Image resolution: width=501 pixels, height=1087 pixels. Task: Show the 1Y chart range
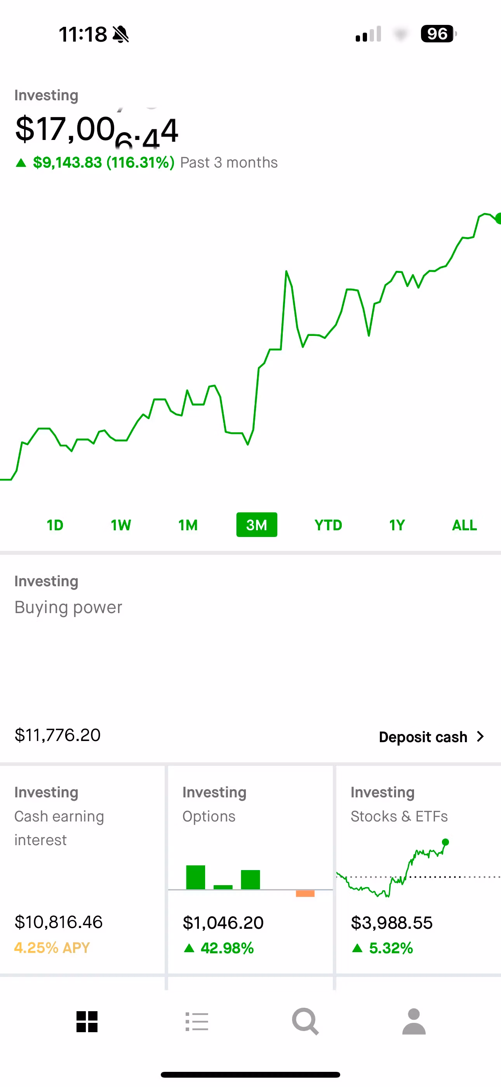tap(397, 525)
